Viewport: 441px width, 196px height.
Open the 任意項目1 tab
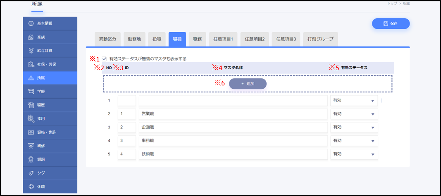pos(223,39)
